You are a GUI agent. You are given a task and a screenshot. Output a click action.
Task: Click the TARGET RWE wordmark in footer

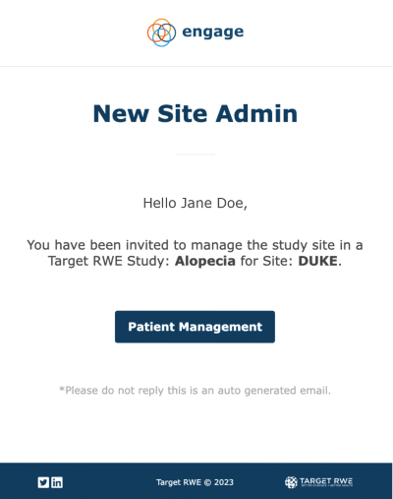pos(326,481)
